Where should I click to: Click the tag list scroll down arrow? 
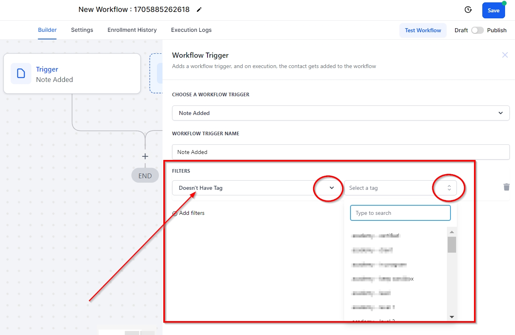452,317
